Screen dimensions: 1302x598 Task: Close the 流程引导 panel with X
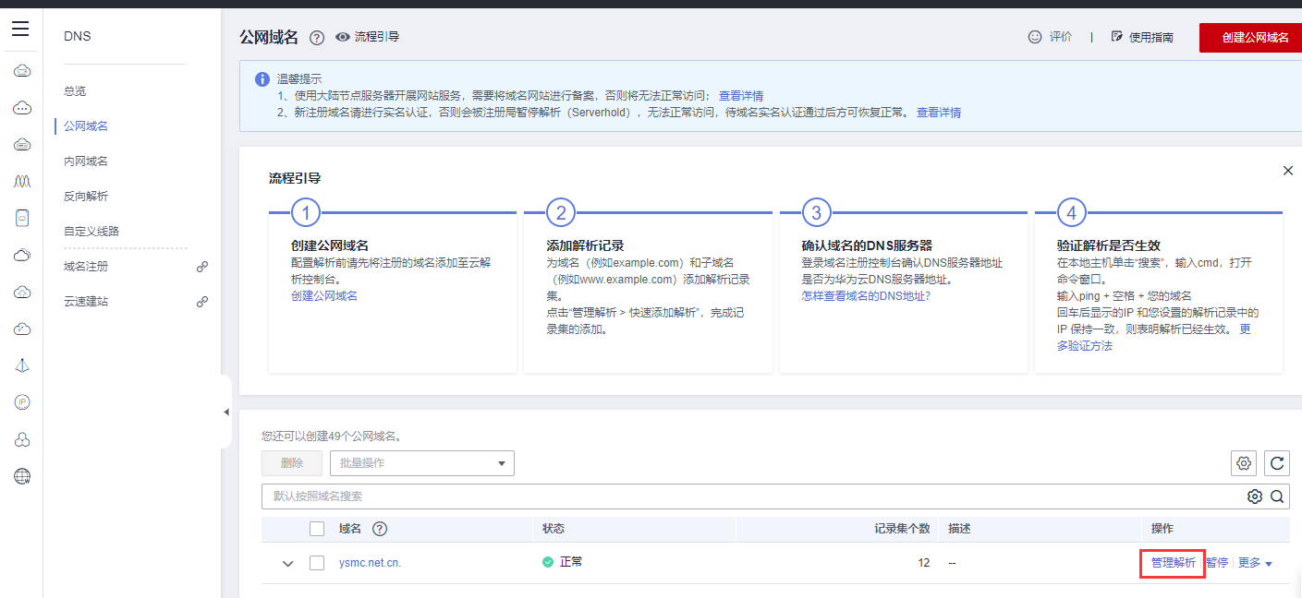[x=1288, y=171]
